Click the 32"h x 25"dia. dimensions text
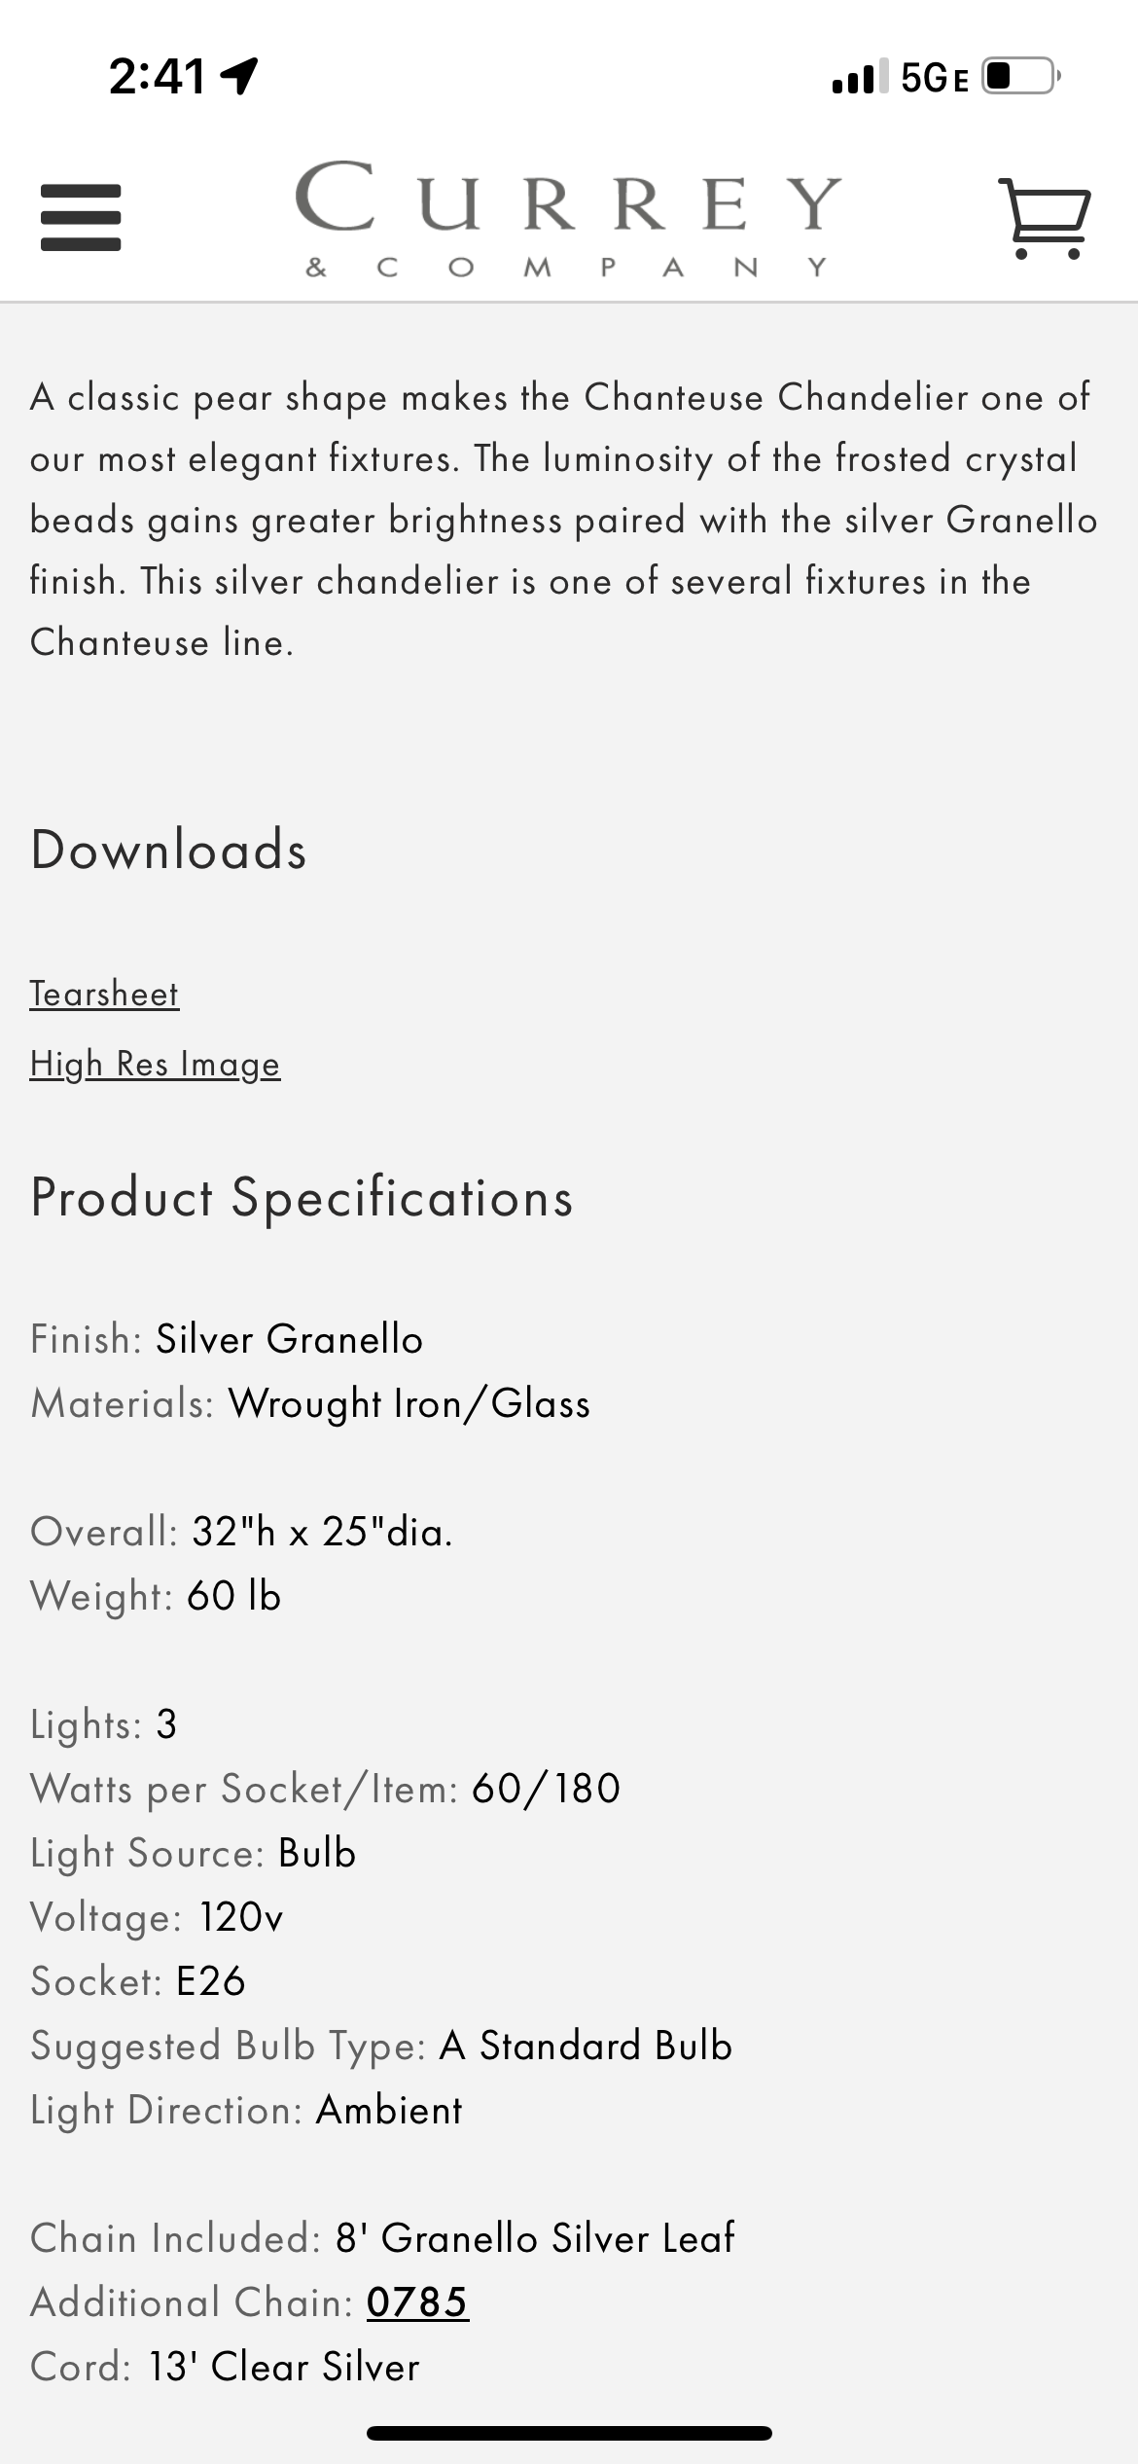This screenshot has height=2464, width=1138. tap(322, 1532)
